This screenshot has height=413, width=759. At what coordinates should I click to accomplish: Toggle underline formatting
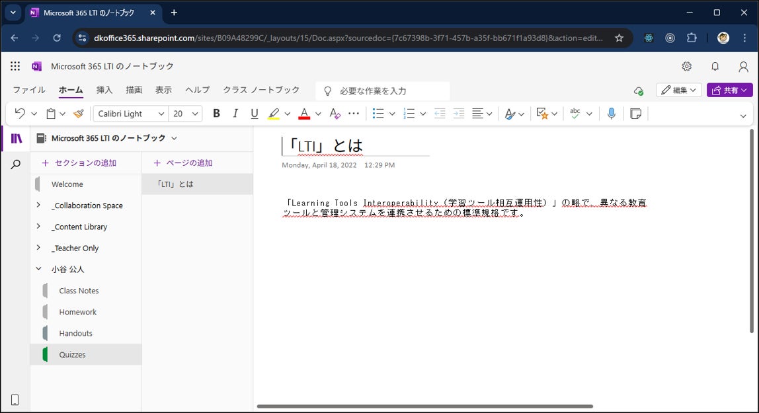click(x=254, y=114)
